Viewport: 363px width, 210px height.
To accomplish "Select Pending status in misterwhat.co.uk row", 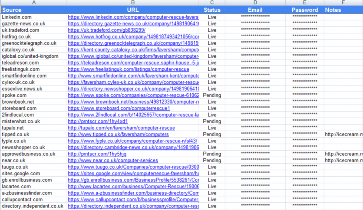I will coord(212,121).
